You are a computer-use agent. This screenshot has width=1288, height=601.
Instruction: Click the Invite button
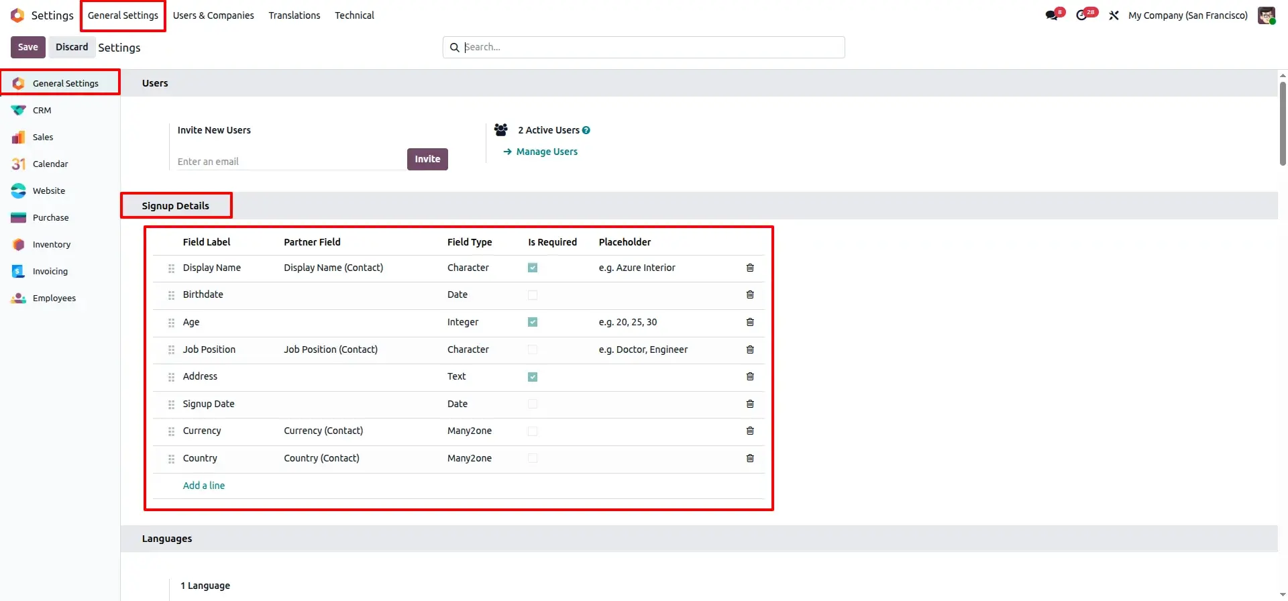[x=427, y=159]
